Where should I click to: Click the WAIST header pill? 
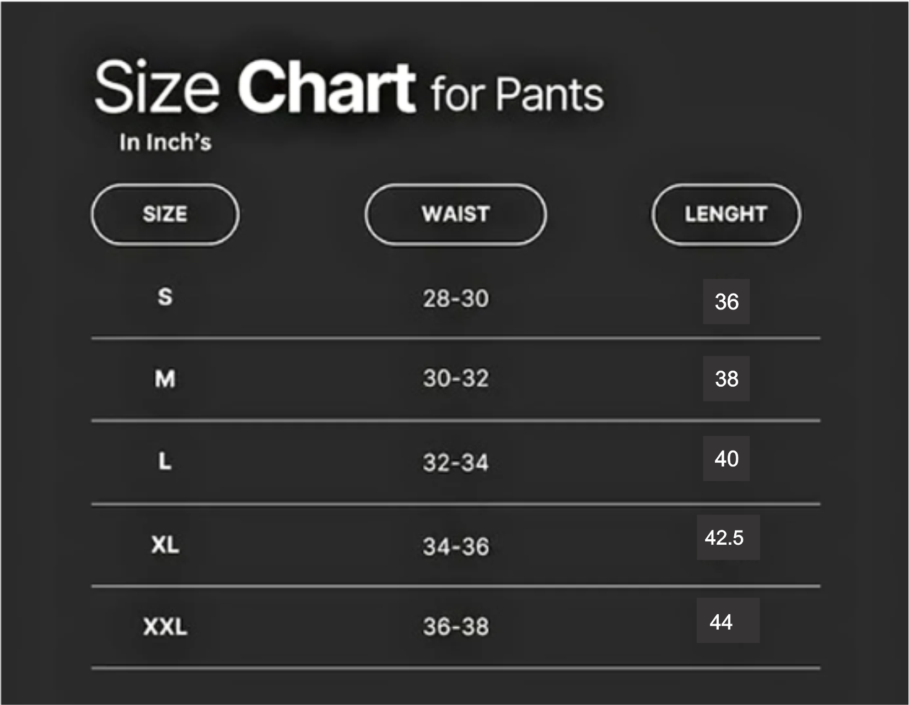pos(455,214)
